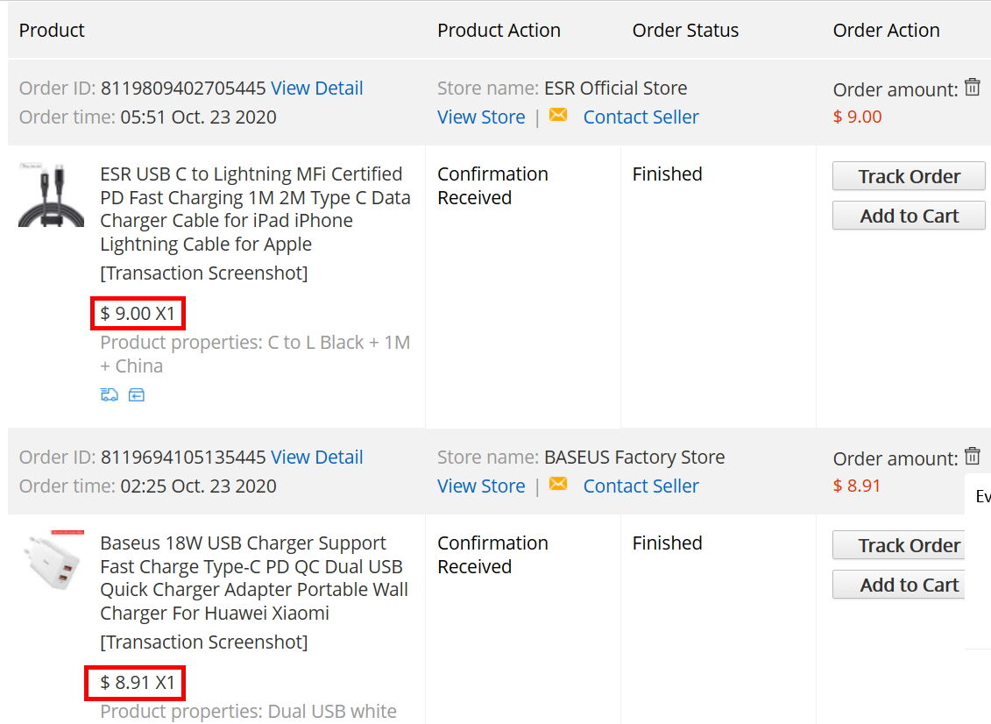Viewport: 991px width, 724px height.
Task: Click the shipping truck icon under ESR product
Action: pyautogui.click(x=110, y=395)
